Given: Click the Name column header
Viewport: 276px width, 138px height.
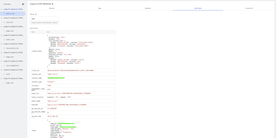Looking at the screenshot, I should click(33, 32).
